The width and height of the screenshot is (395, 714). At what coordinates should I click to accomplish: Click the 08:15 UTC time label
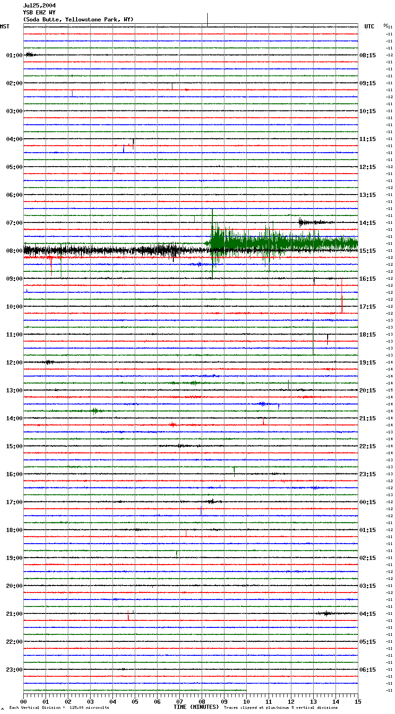368,55
